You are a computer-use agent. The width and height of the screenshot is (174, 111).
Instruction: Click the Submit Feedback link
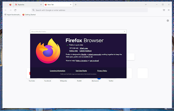click(86, 51)
